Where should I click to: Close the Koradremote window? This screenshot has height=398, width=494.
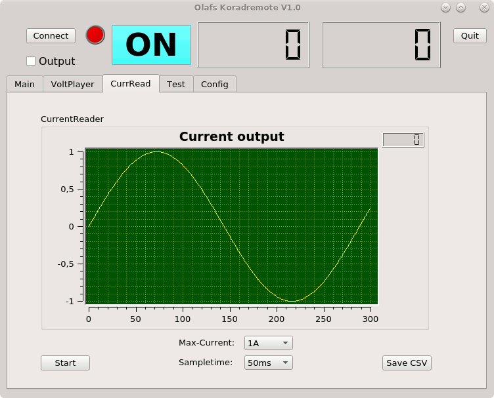click(x=484, y=8)
